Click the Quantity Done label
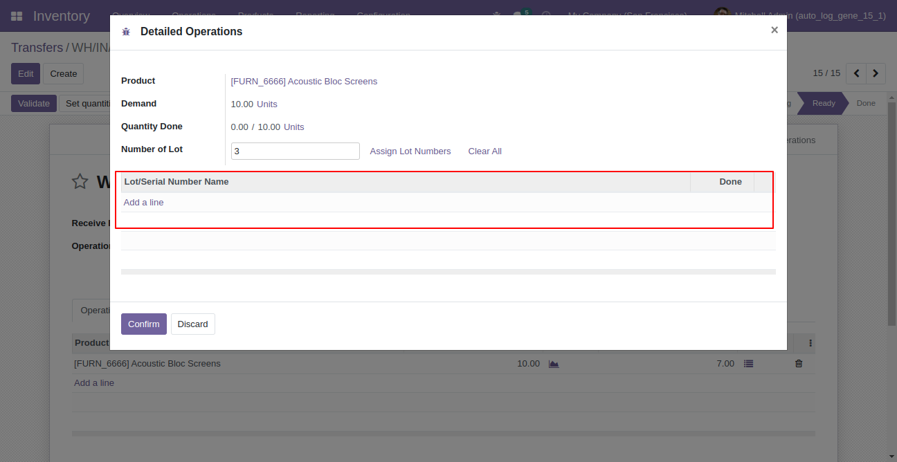Image resolution: width=897 pixels, height=462 pixels. pos(152,127)
